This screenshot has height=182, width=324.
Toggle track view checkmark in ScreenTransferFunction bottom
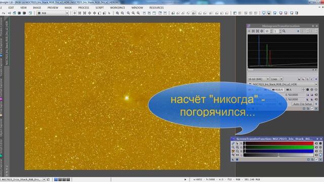tap(316, 160)
